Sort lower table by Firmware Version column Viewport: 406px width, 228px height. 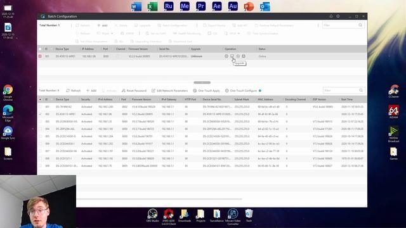pos(141,99)
